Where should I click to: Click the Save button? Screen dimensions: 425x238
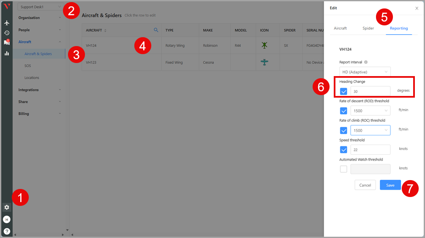pyautogui.click(x=390, y=185)
